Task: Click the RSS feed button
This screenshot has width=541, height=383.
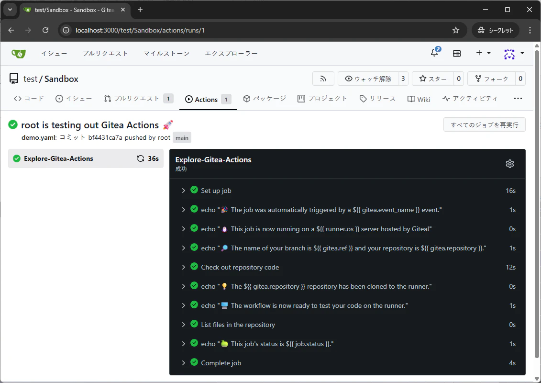Action: pos(323,79)
